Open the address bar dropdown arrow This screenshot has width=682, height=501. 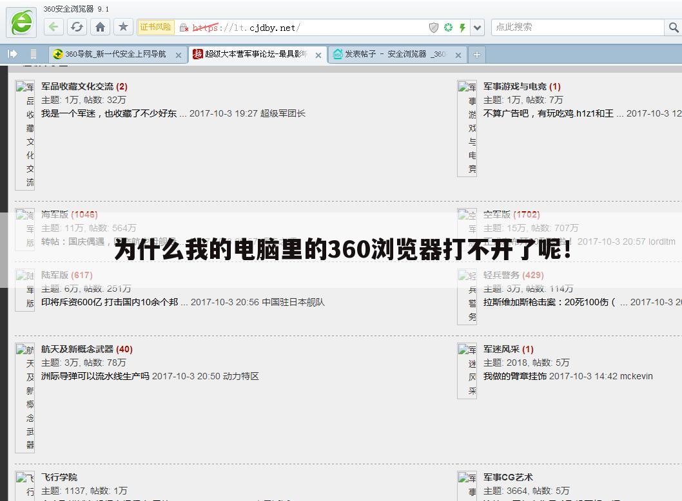pos(477,28)
